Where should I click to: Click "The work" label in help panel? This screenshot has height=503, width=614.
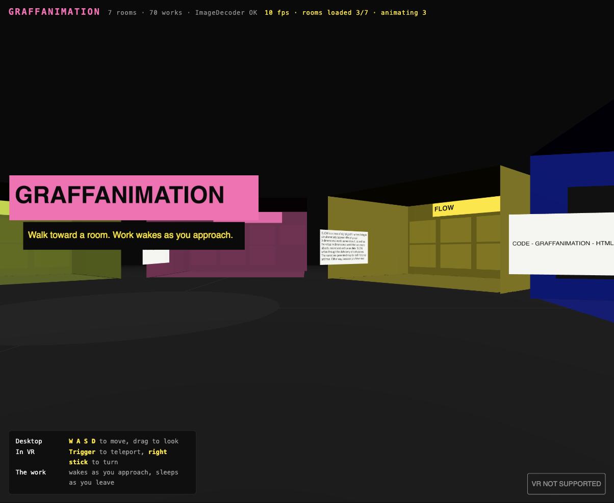(31, 472)
